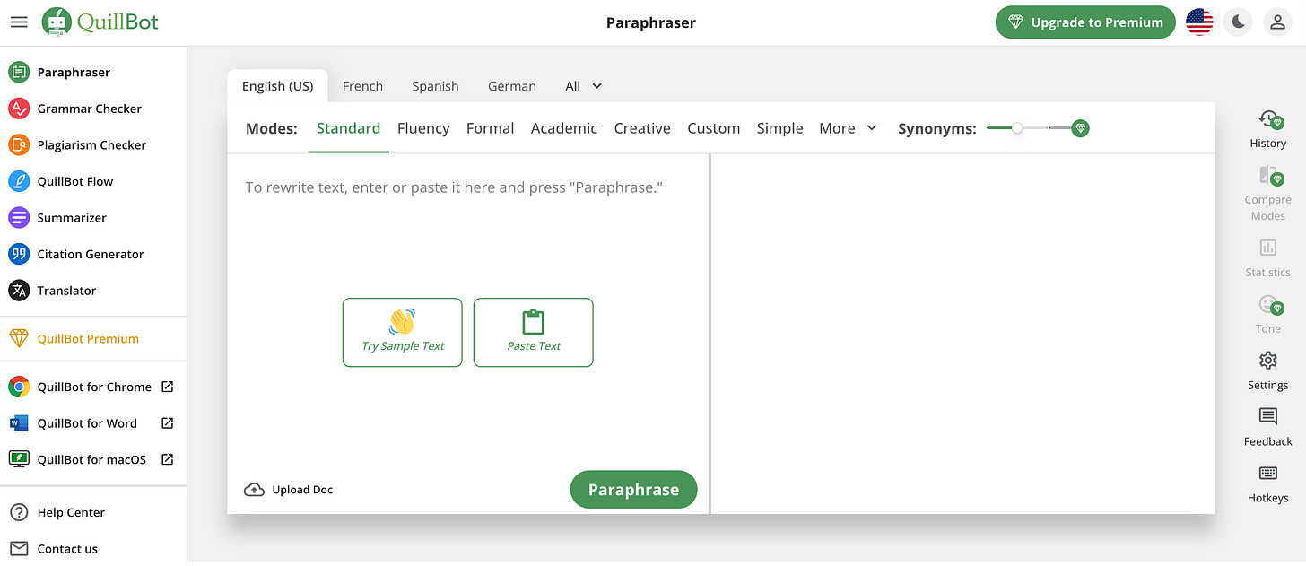
Task: Open QuillBot for Chrome link
Action: point(93,387)
